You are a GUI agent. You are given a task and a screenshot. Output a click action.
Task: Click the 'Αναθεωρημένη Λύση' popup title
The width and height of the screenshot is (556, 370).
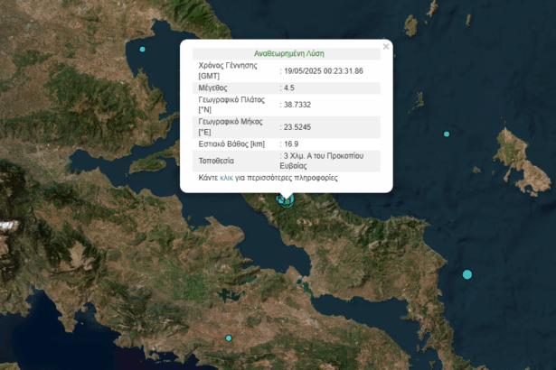(286, 53)
